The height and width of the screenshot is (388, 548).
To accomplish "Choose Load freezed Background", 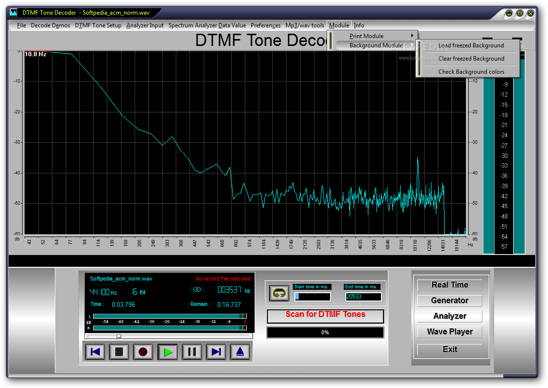I will 471,45.
